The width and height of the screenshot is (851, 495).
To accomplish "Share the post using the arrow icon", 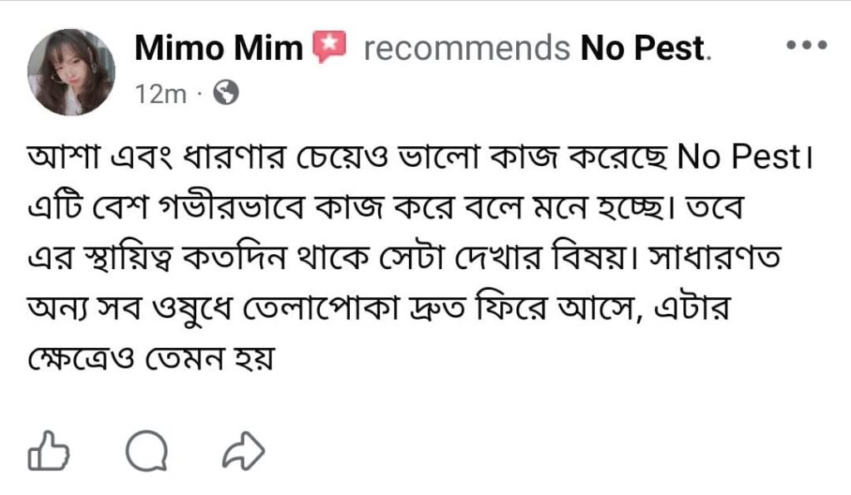I will point(244,452).
